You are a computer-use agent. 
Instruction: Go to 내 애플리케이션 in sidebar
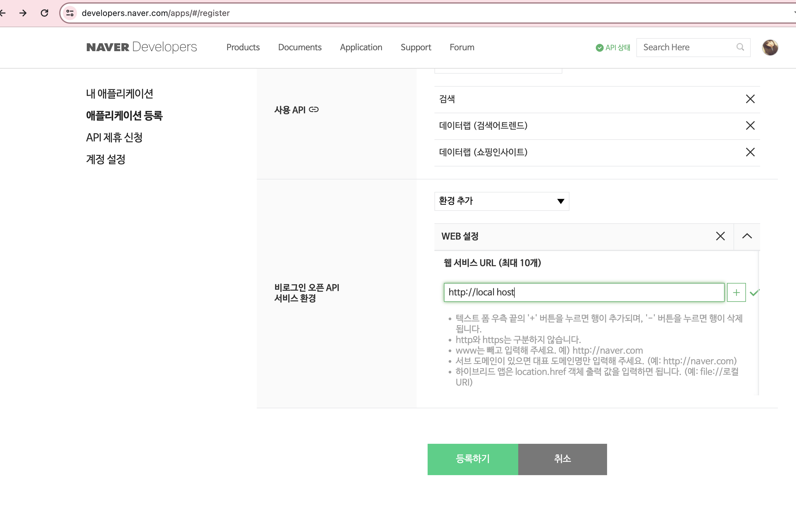click(119, 93)
